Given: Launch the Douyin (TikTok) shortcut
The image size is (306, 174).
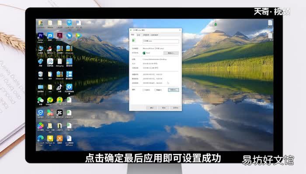Looking at the screenshot, I should pyautogui.click(x=59, y=88).
